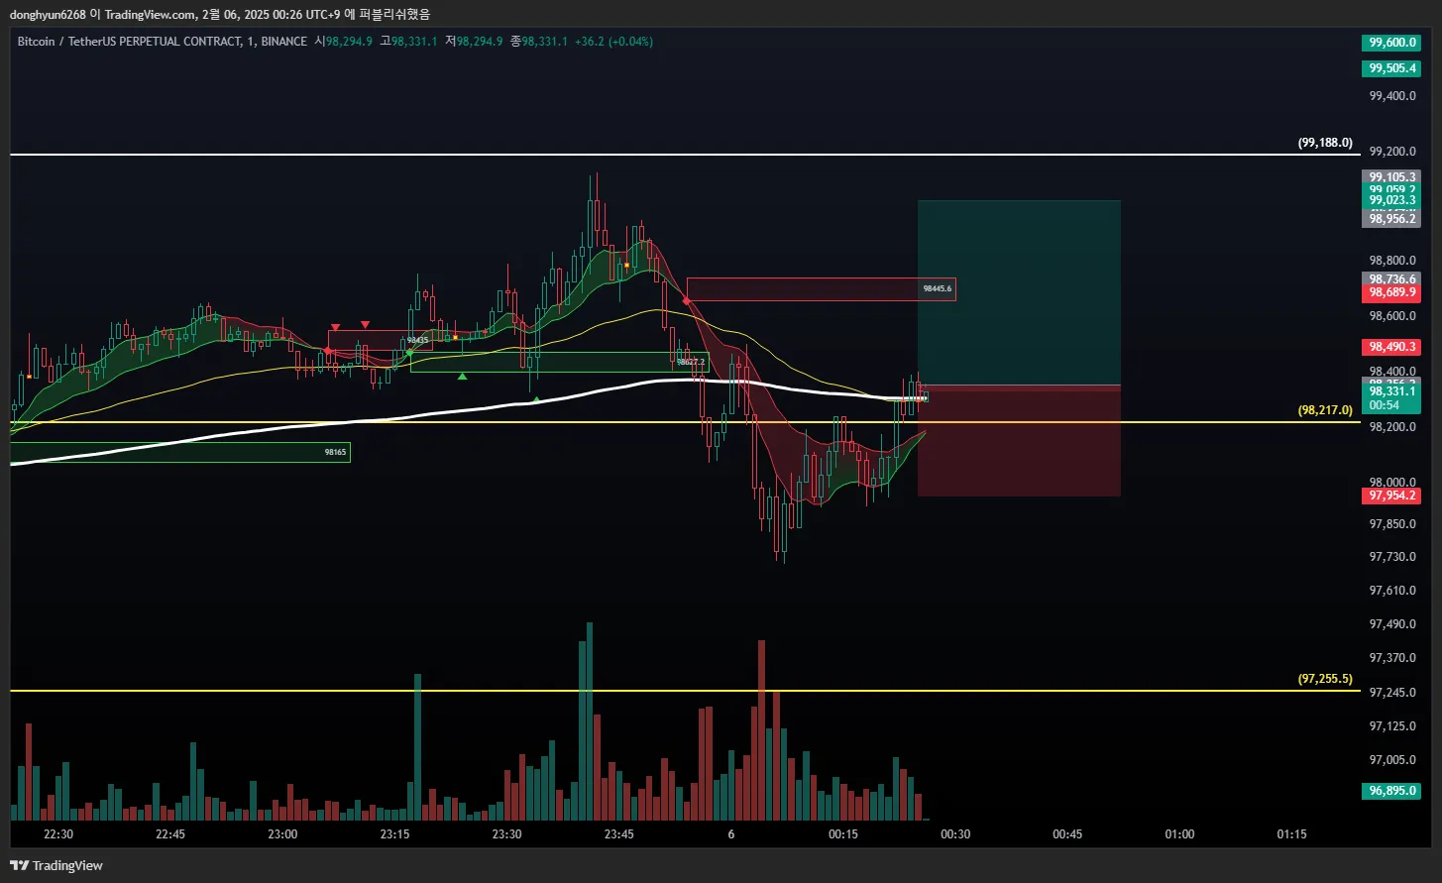Viewport: 1442px width, 883px height.
Task: Click the open value 시98,294.9 in the legend
Action: pos(343,42)
